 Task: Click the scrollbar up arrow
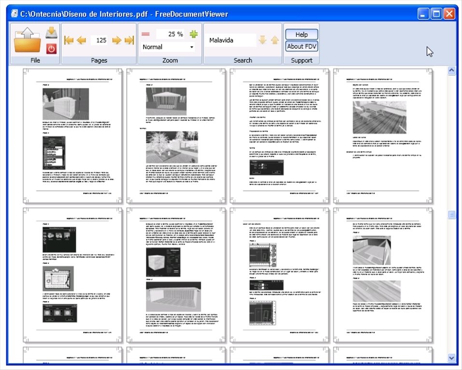pos(451,70)
